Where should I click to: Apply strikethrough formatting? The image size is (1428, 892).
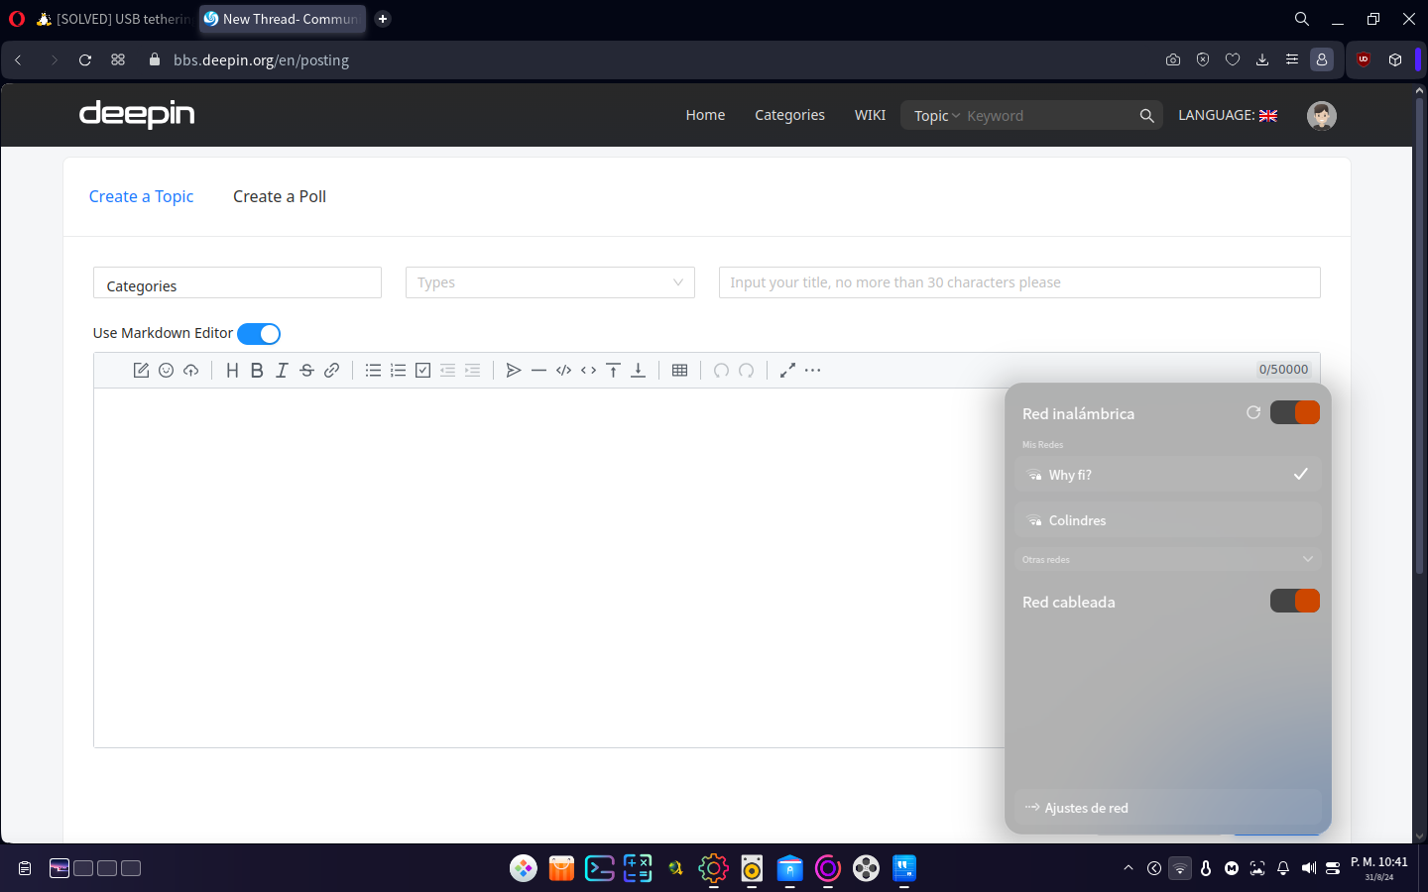(306, 371)
